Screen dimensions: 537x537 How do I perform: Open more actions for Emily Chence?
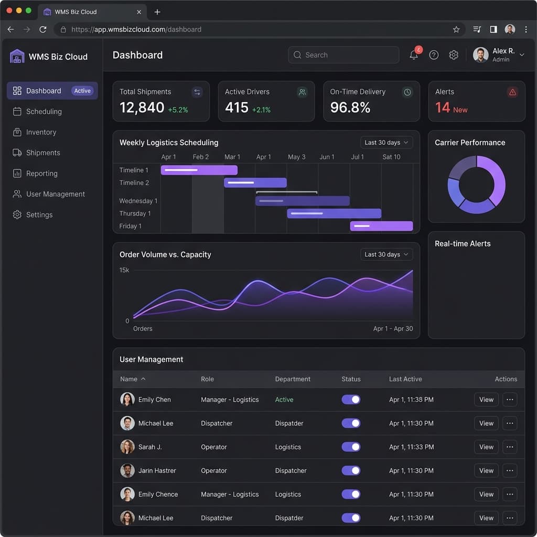pyautogui.click(x=510, y=494)
